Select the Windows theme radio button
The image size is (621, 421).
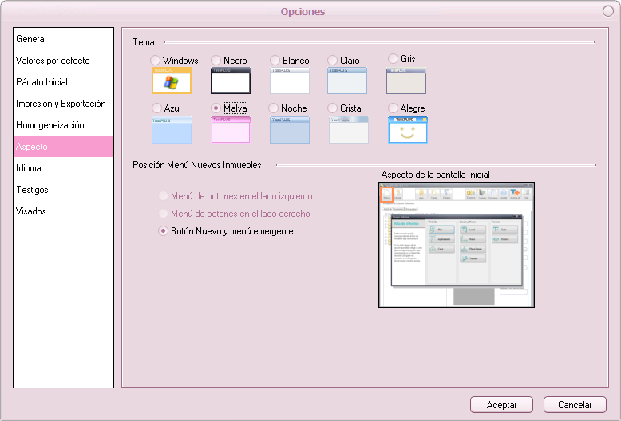tap(156, 61)
